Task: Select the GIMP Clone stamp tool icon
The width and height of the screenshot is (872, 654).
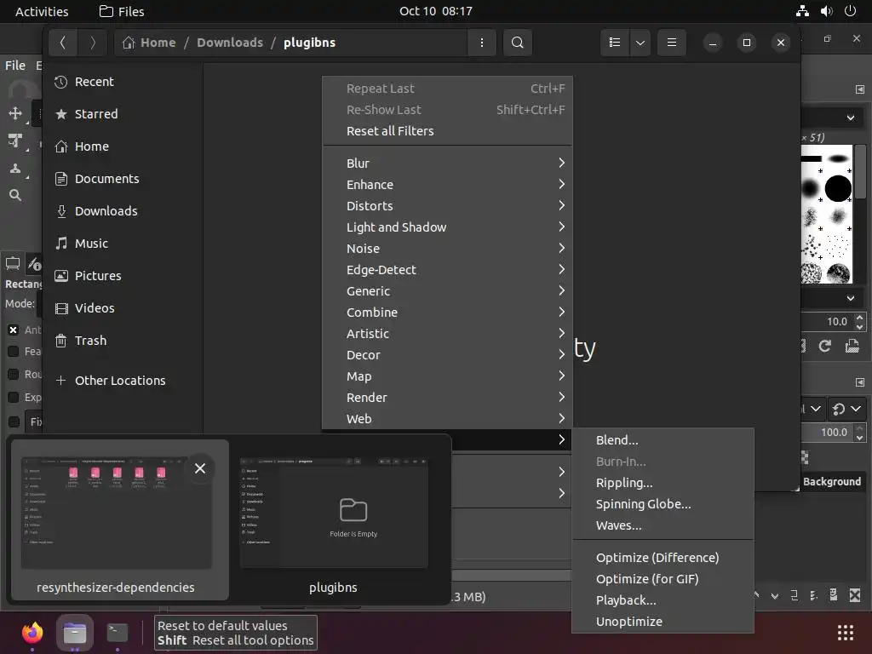Action: (x=15, y=168)
